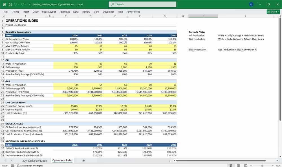Click the vertical scrollbar up arrow
Image resolution: width=282 pixels, height=167 pixels.
280,16
